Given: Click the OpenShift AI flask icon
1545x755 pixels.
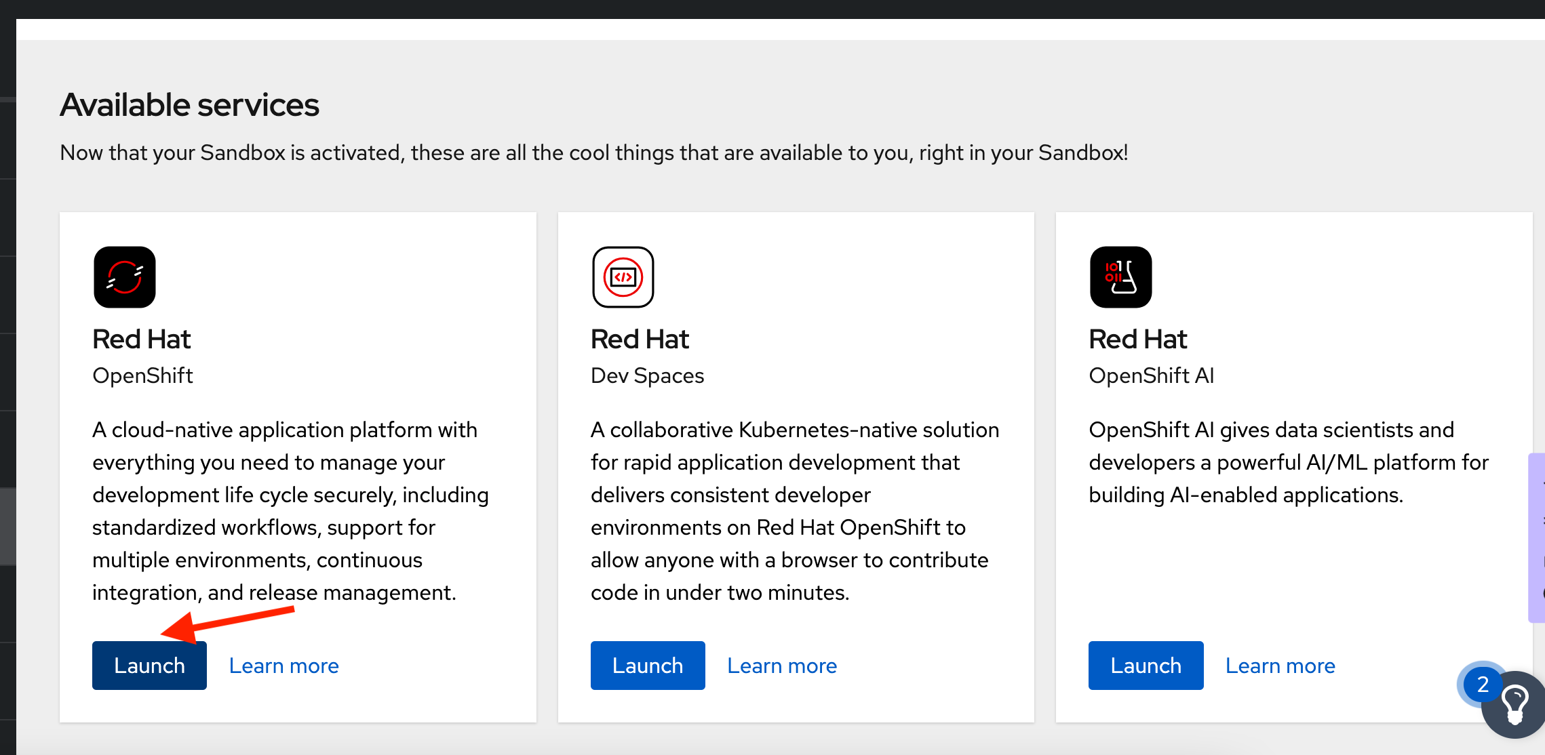Looking at the screenshot, I should coord(1120,277).
